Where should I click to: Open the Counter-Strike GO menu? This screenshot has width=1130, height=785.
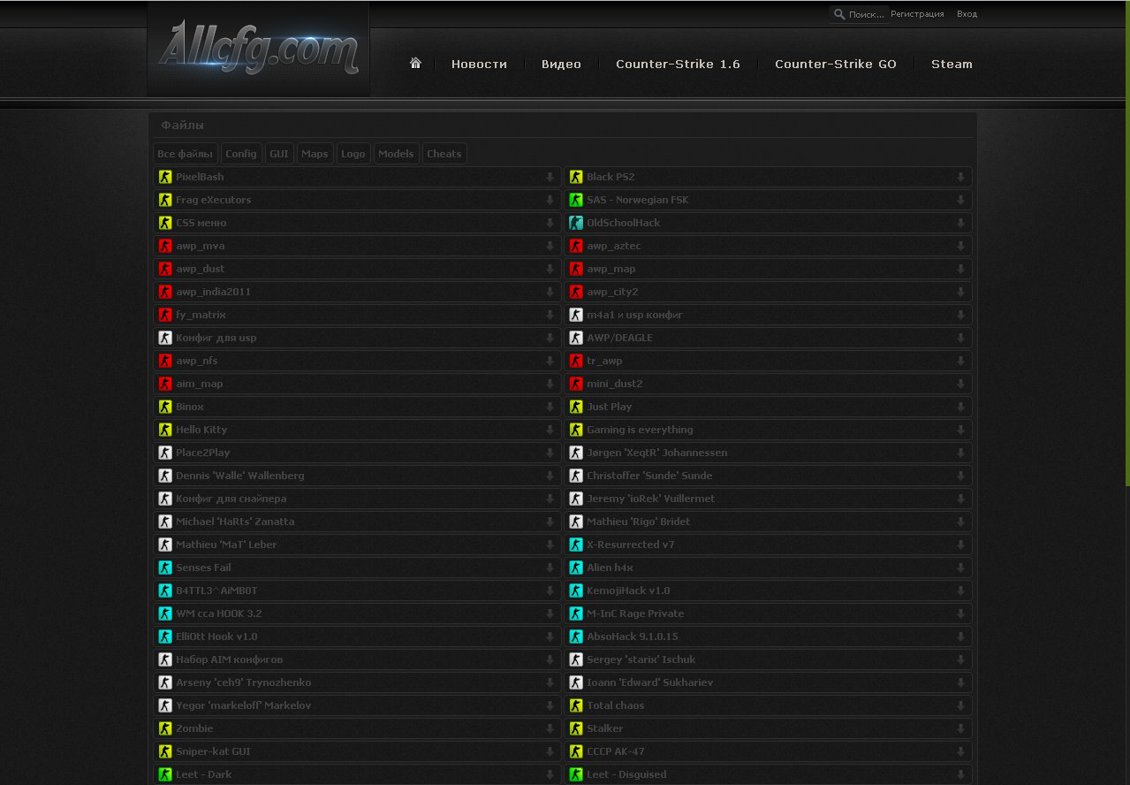[835, 64]
